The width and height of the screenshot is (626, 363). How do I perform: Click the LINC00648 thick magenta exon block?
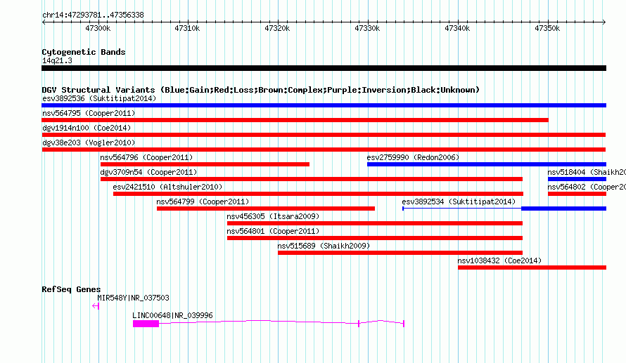click(x=146, y=324)
